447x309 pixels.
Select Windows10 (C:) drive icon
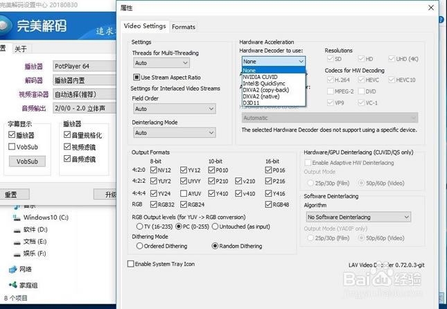[17, 217]
